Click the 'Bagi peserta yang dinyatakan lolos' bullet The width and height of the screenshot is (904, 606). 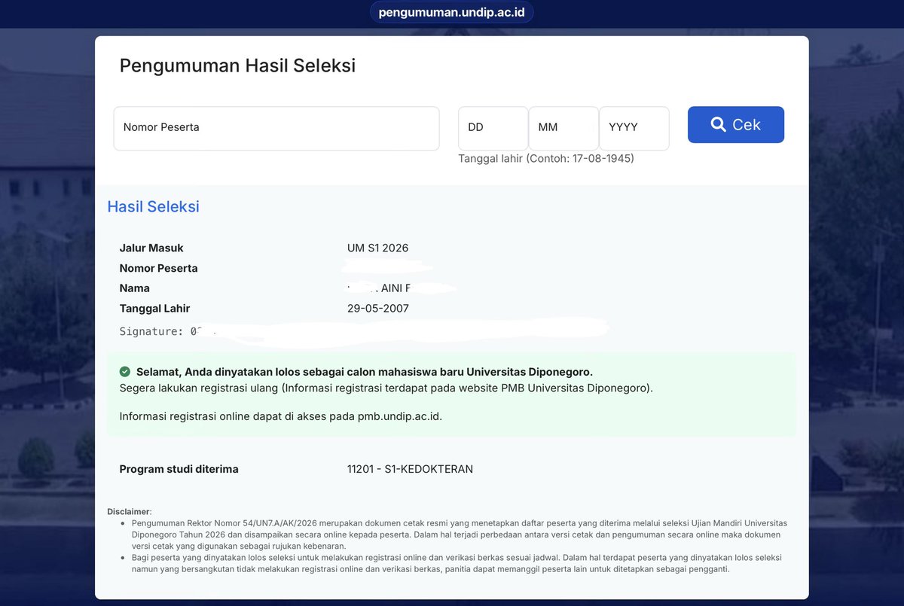(x=457, y=563)
